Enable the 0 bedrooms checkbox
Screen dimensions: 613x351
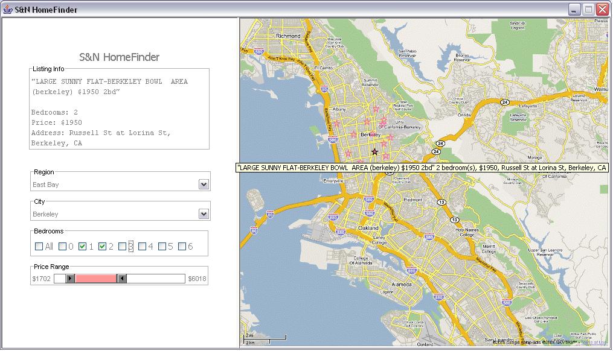[x=62, y=247]
